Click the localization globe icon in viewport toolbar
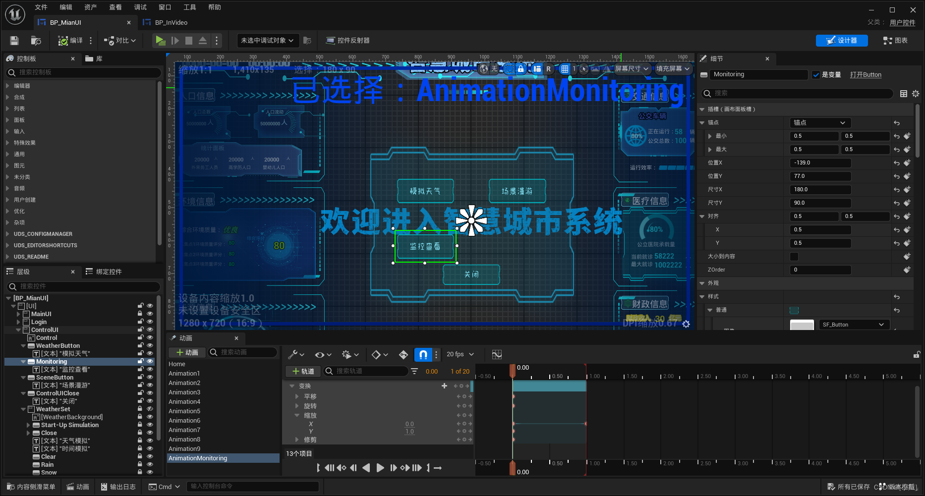This screenshot has height=496, width=925. pos(484,69)
